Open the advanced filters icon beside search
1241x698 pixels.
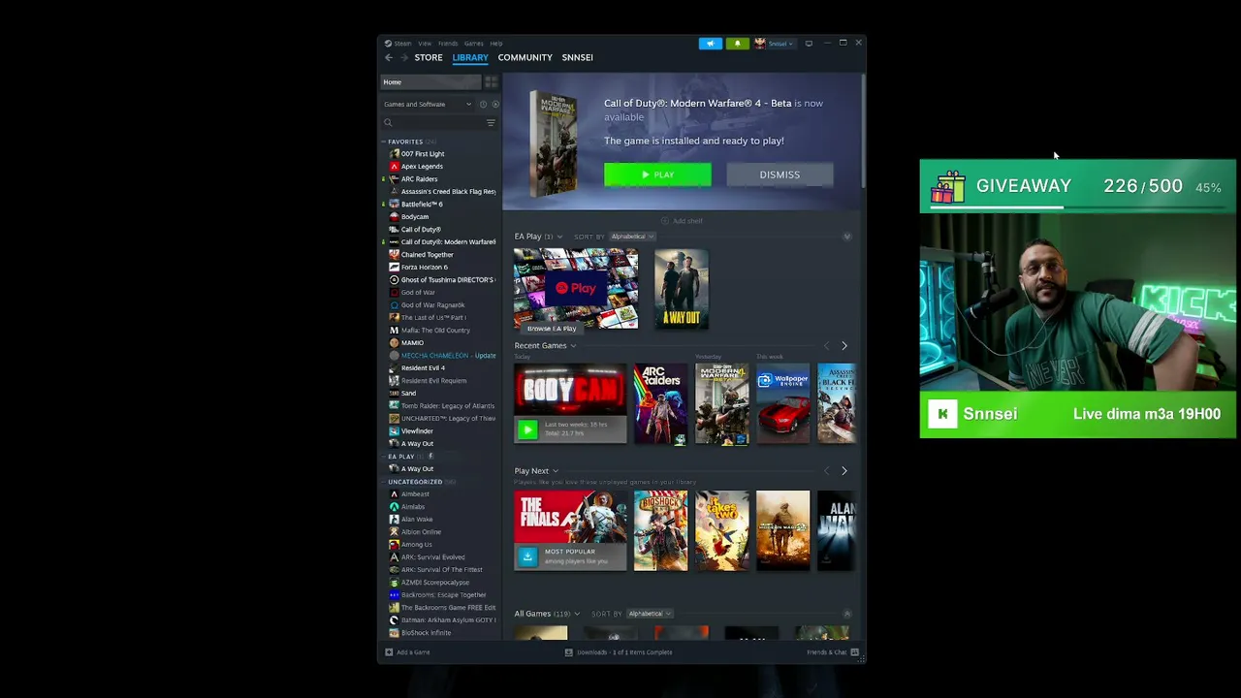point(491,123)
